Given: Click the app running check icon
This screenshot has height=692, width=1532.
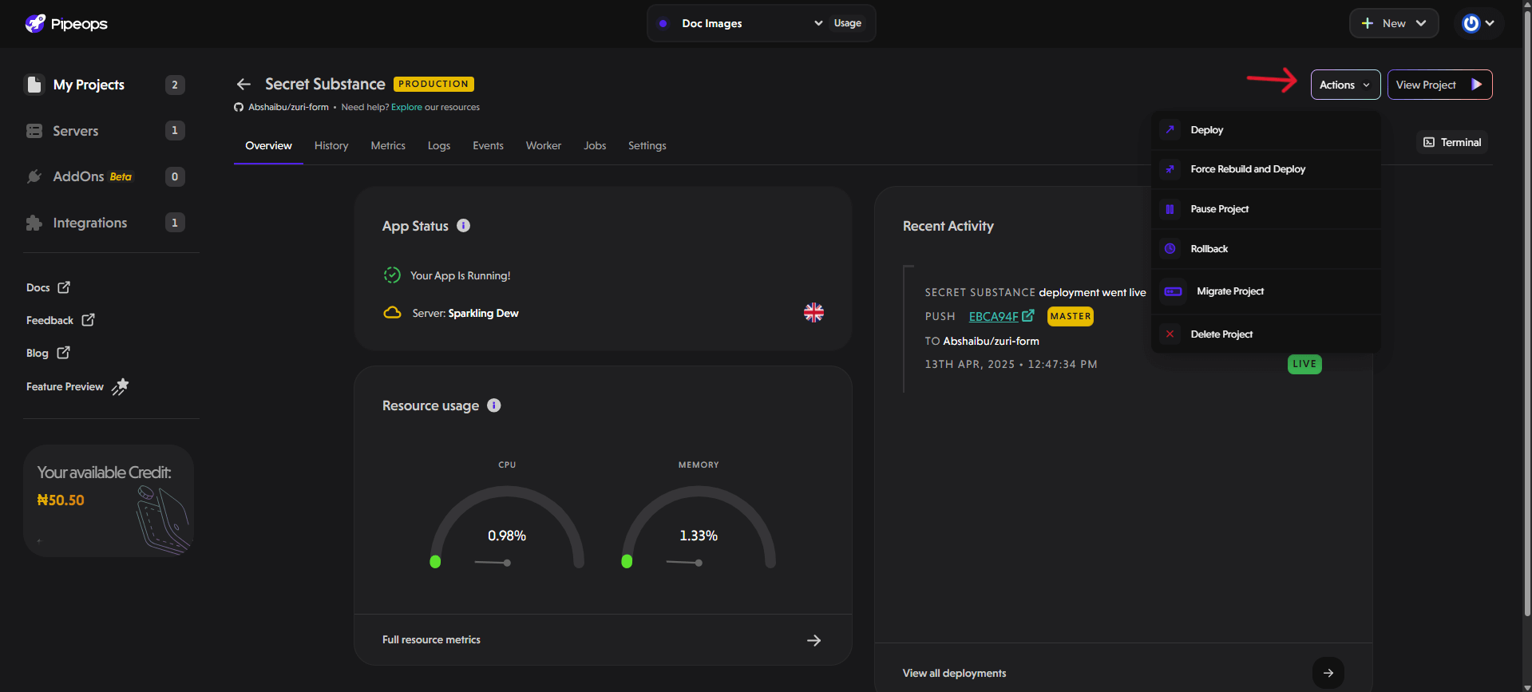Looking at the screenshot, I should [x=392, y=275].
